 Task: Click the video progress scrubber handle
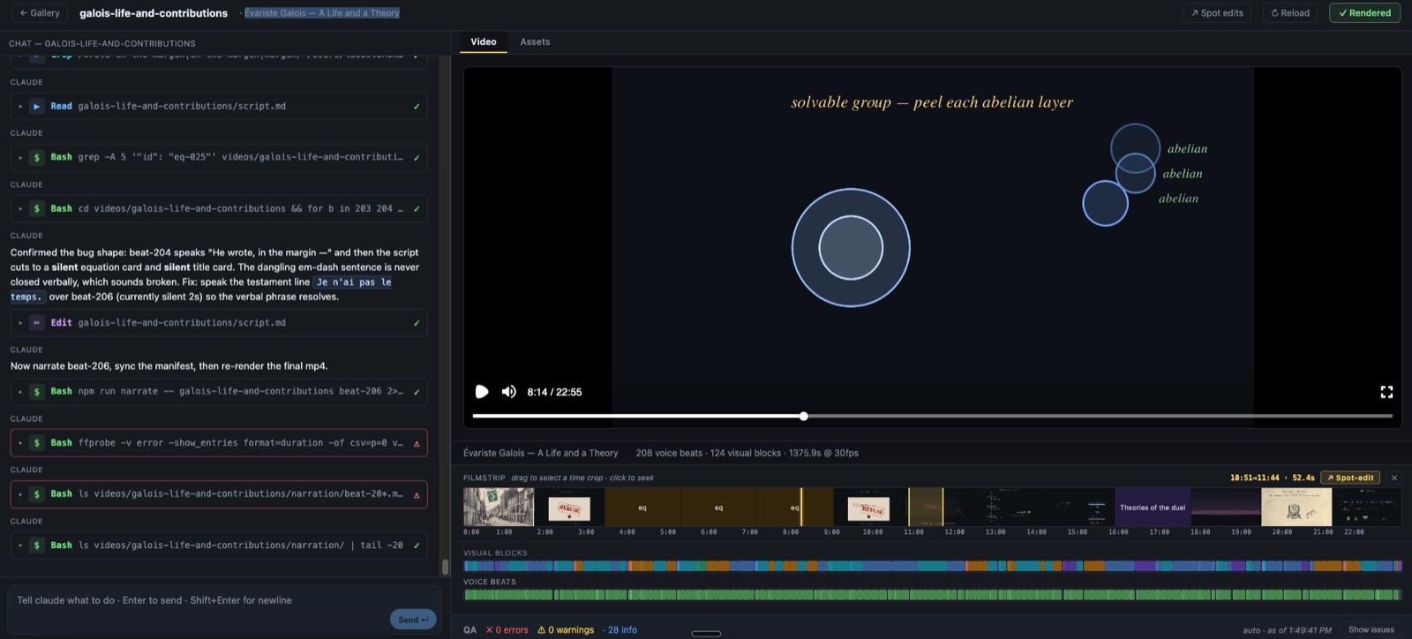[x=803, y=416]
